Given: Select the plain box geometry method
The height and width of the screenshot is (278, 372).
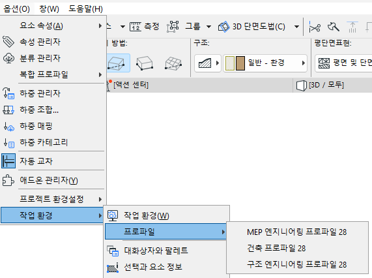Looking at the screenshot, I should coord(145,63).
